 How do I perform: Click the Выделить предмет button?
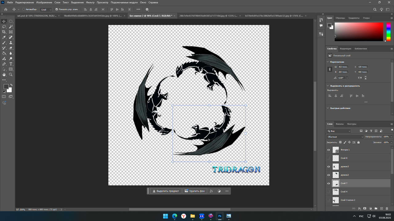[166, 191]
